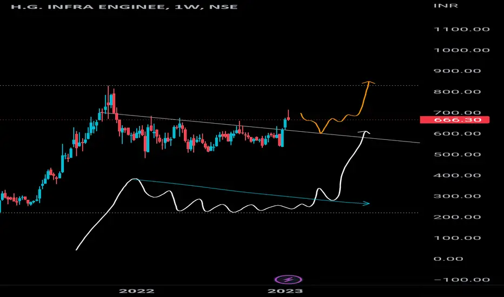This screenshot has height=297, width=504.
Task: Click the 800.00 price axis label
Action: click(x=457, y=92)
